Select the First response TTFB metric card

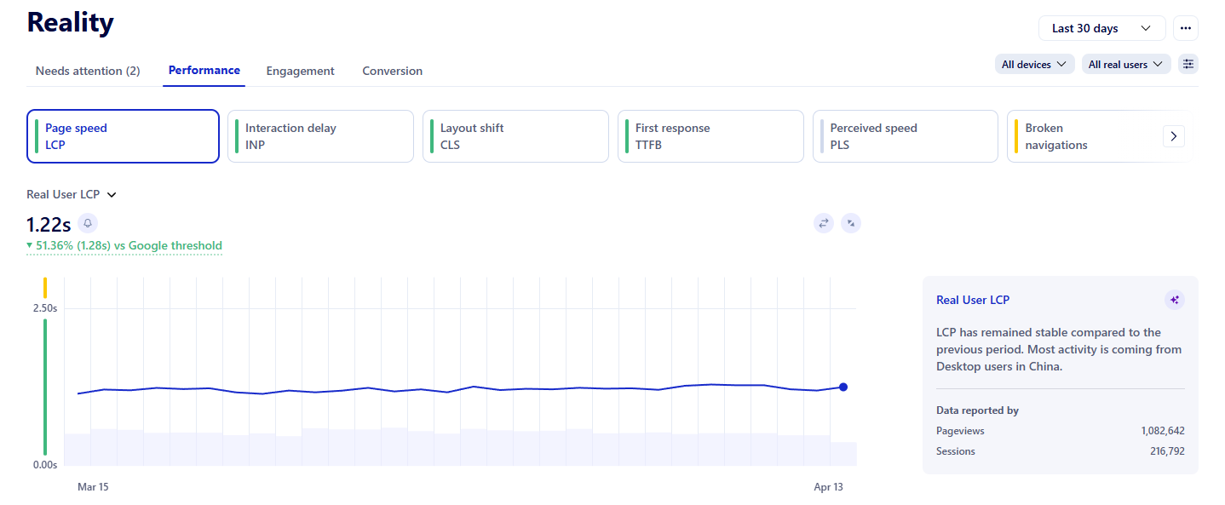[x=710, y=135]
